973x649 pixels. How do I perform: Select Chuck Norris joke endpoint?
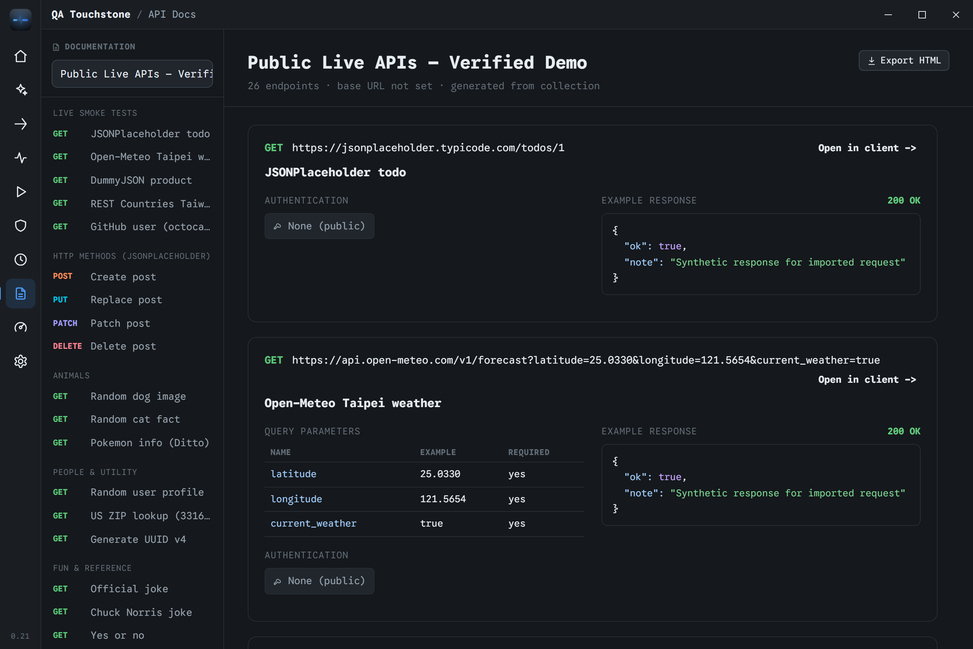(x=132, y=612)
